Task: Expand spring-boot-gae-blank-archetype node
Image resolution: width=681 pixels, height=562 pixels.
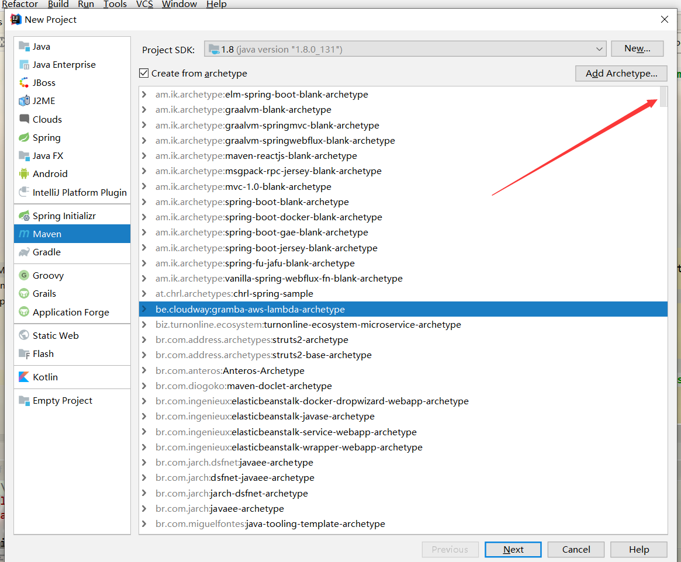Action: click(144, 232)
